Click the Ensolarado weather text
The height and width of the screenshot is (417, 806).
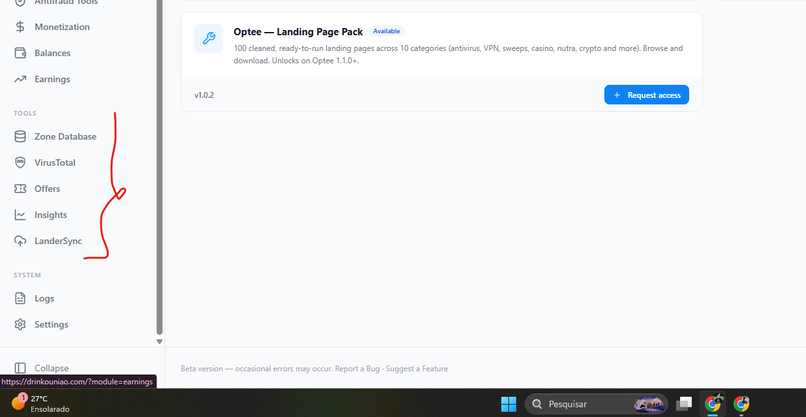click(50, 409)
